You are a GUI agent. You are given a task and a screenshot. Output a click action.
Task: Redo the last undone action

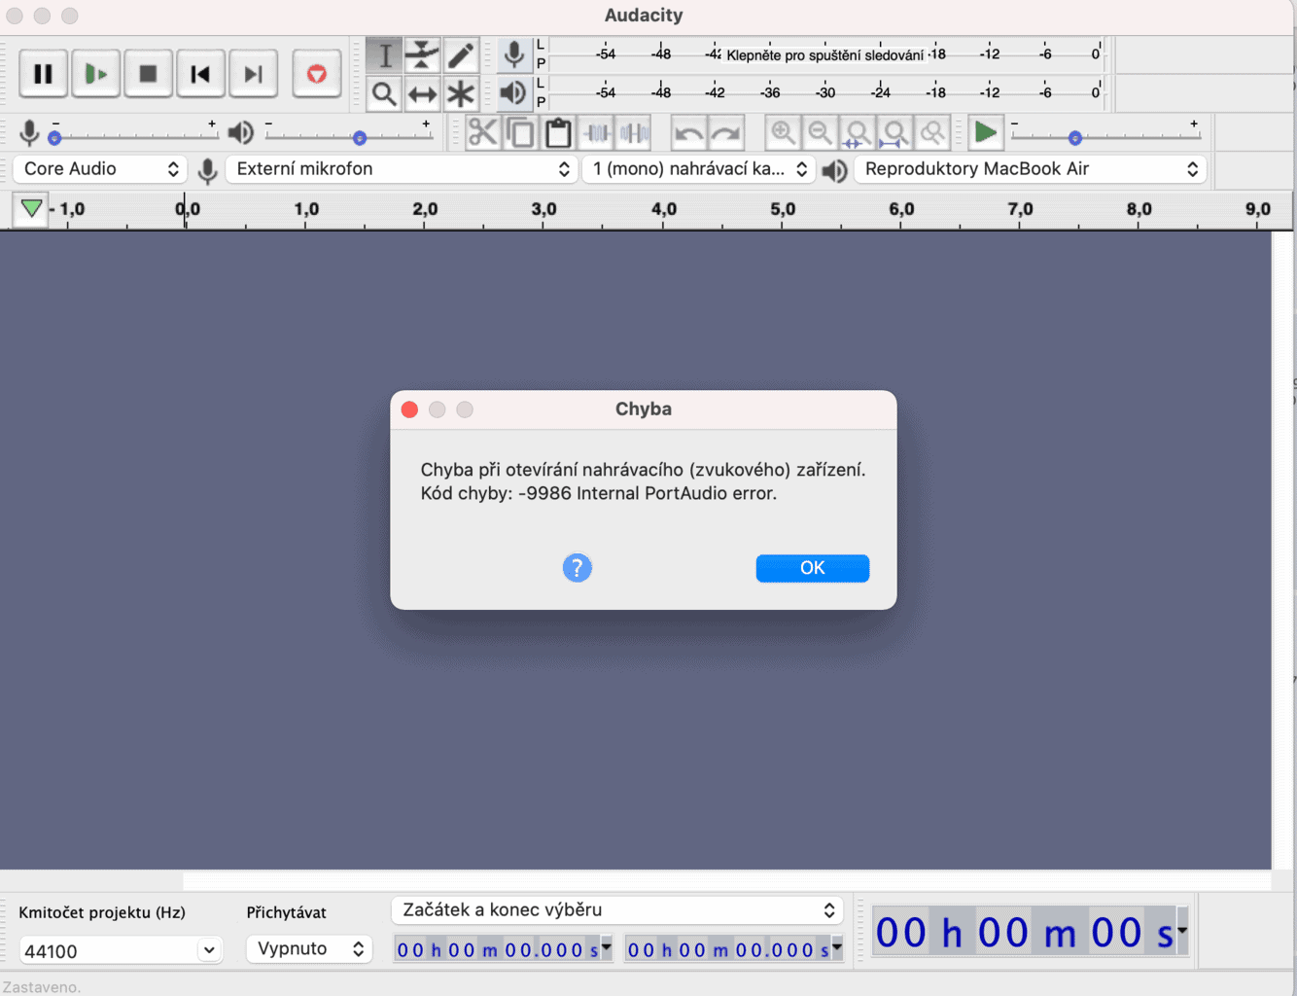point(726,132)
